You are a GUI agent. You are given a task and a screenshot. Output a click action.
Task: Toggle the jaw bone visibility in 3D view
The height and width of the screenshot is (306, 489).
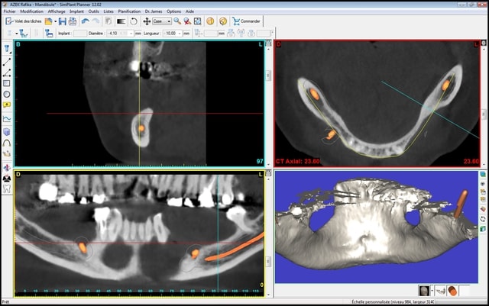(441, 291)
